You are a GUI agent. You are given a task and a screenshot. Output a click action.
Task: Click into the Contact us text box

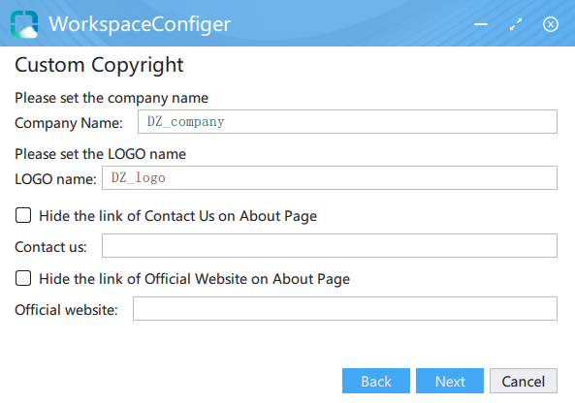pos(330,245)
